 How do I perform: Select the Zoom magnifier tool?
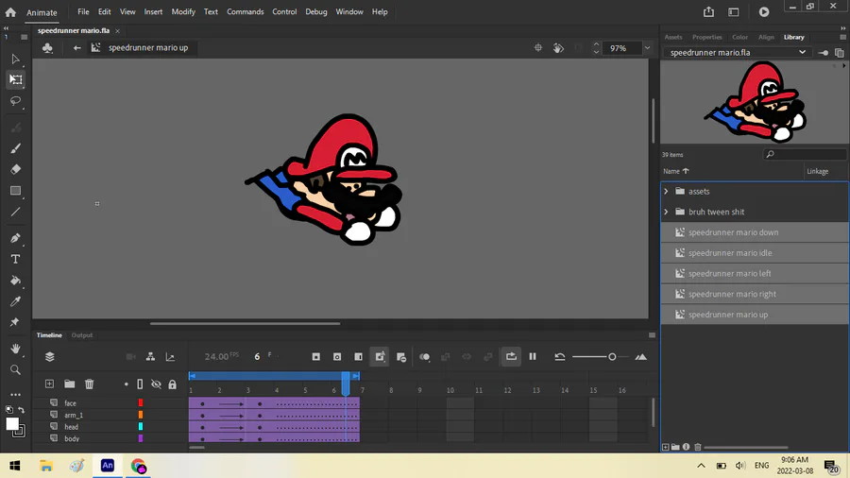click(x=15, y=369)
